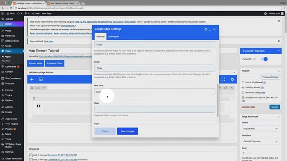Screen dimensions: 287x161
Task: Collapse the Revisions panel
Action: tap(234, 149)
